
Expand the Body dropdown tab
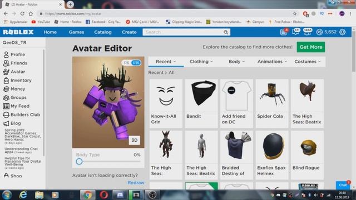point(236,62)
